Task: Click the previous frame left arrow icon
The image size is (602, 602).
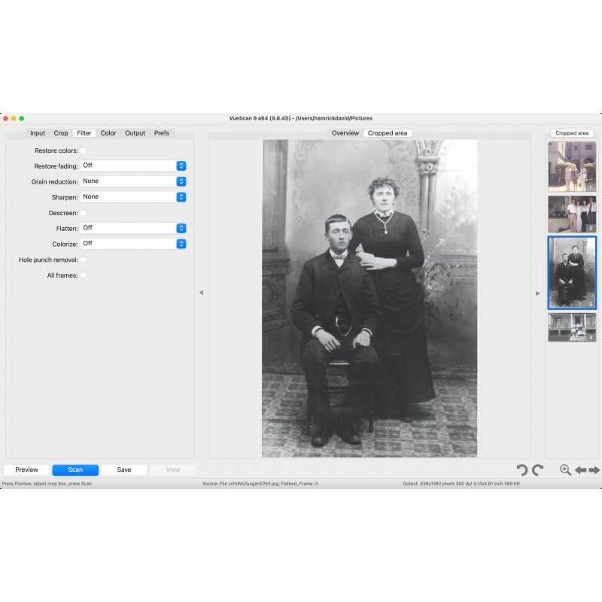Action: click(x=580, y=470)
